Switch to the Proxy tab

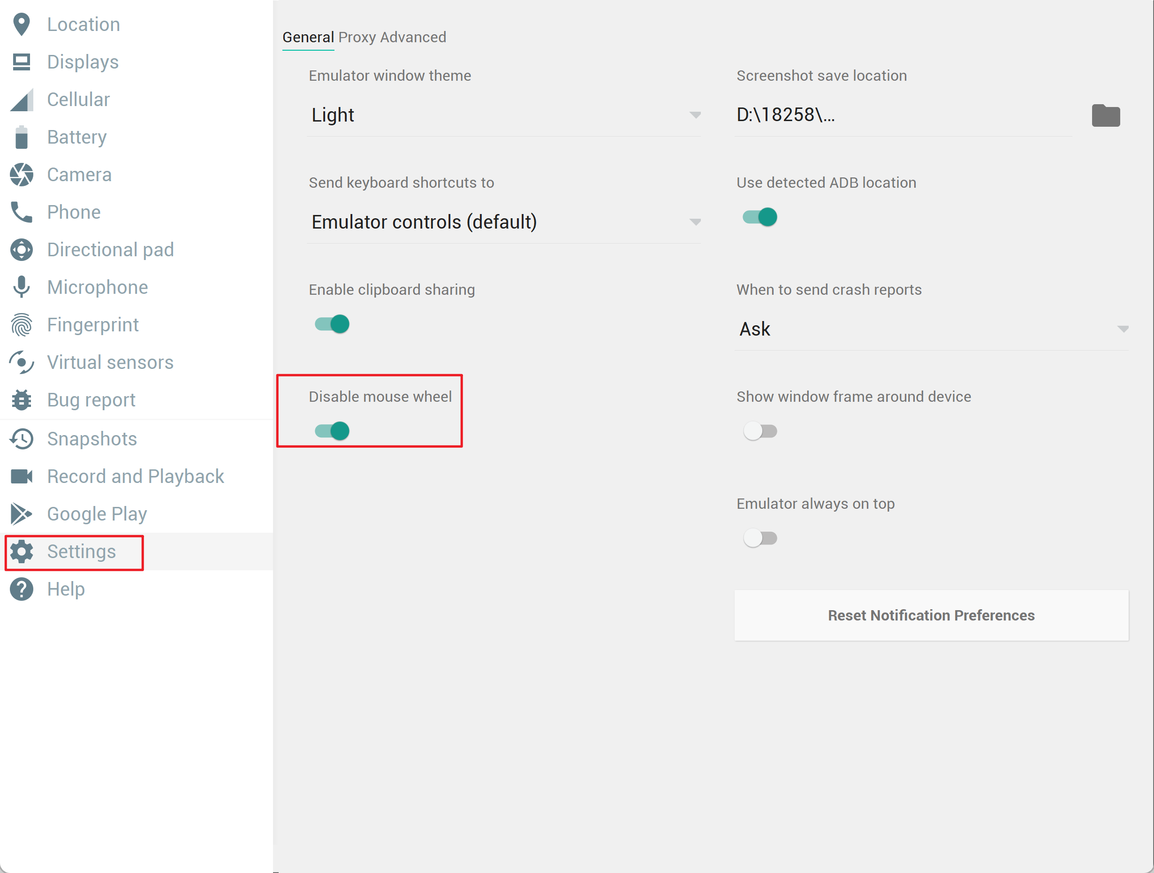pyautogui.click(x=357, y=37)
